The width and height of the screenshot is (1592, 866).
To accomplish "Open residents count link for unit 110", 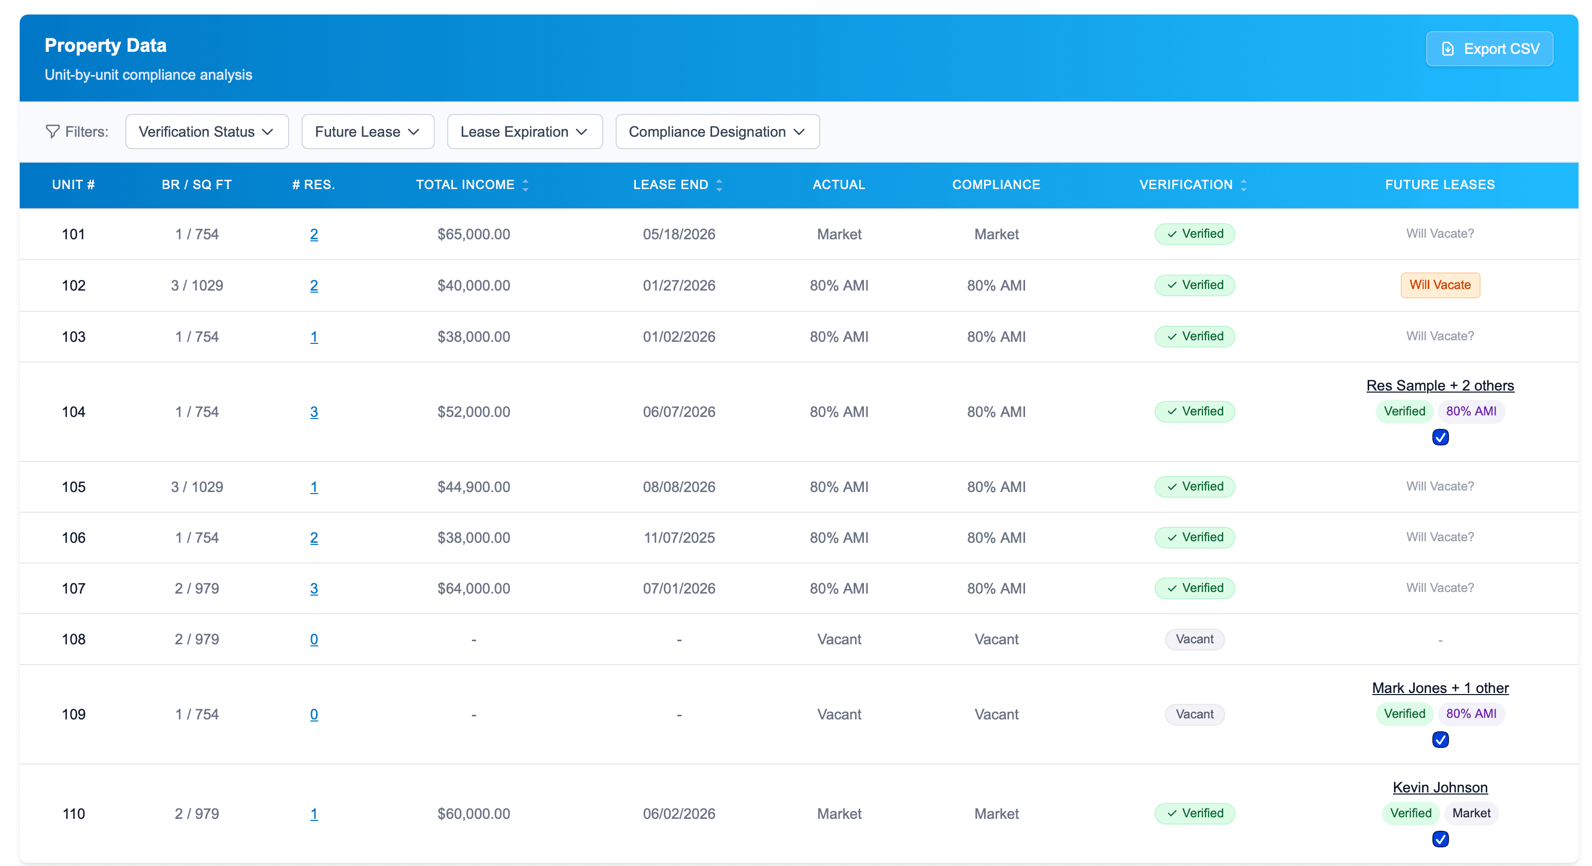I will coord(314,814).
